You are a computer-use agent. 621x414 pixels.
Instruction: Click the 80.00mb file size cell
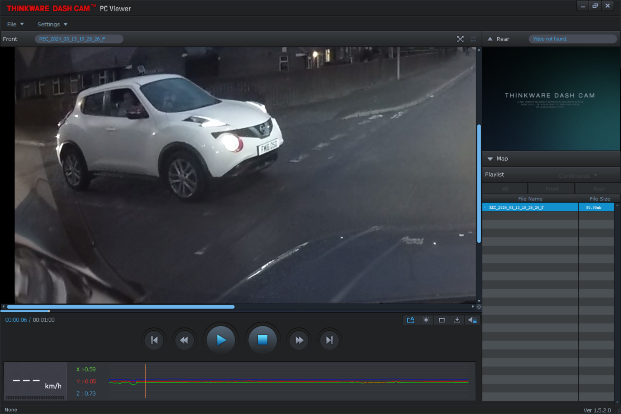(x=596, y=208)
